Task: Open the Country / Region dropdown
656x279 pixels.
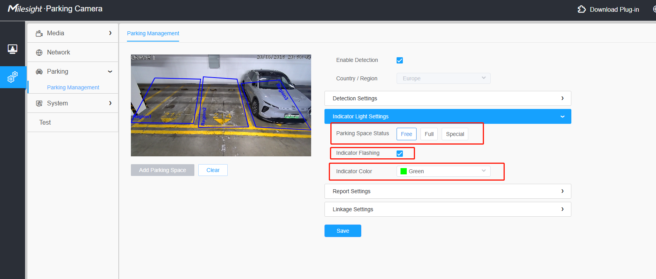Action: pos(444,78)
